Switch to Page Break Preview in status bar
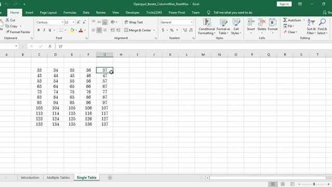The width and height of the screenshot is (332, 187). (x=292, y=184)
